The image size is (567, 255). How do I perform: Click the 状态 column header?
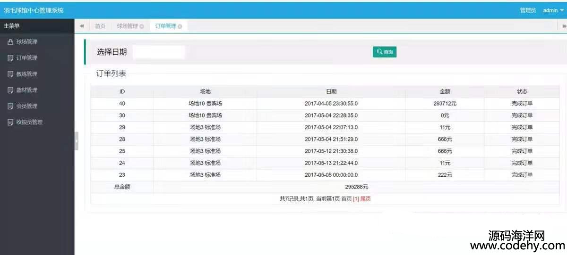coord(522,91)
